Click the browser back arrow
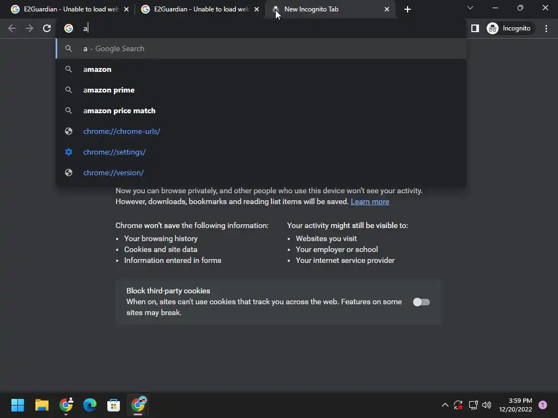 tap(12, 28)
